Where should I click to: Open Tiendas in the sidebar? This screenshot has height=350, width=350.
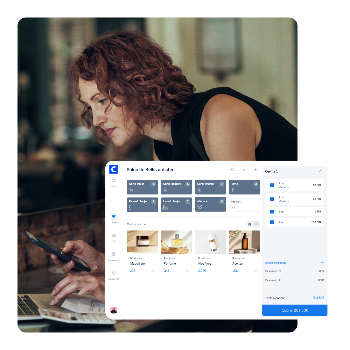coord(113,183)
